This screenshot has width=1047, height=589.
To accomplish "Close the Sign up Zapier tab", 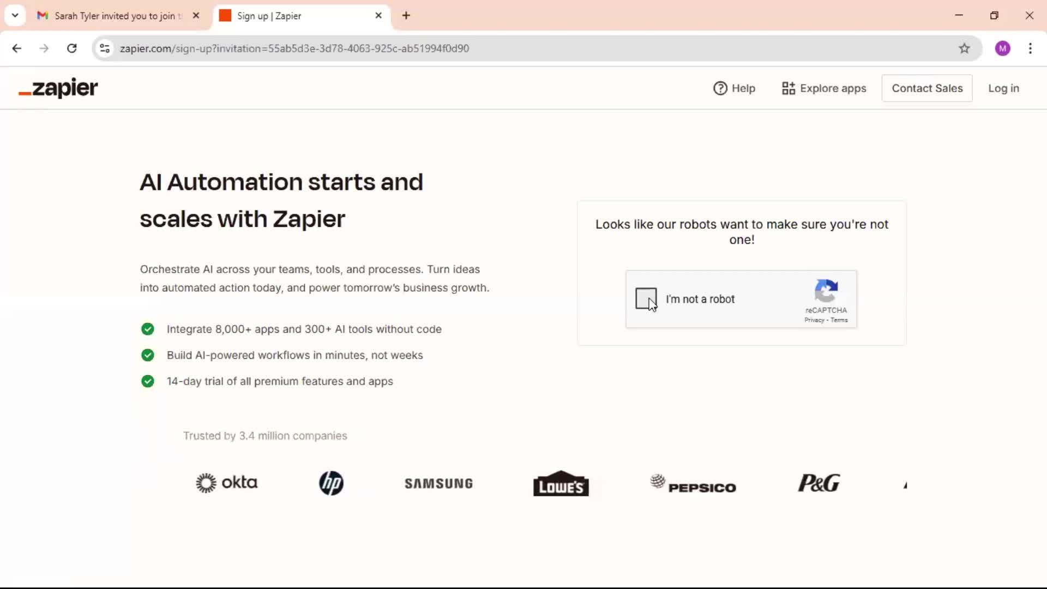I will click(378, 16).
